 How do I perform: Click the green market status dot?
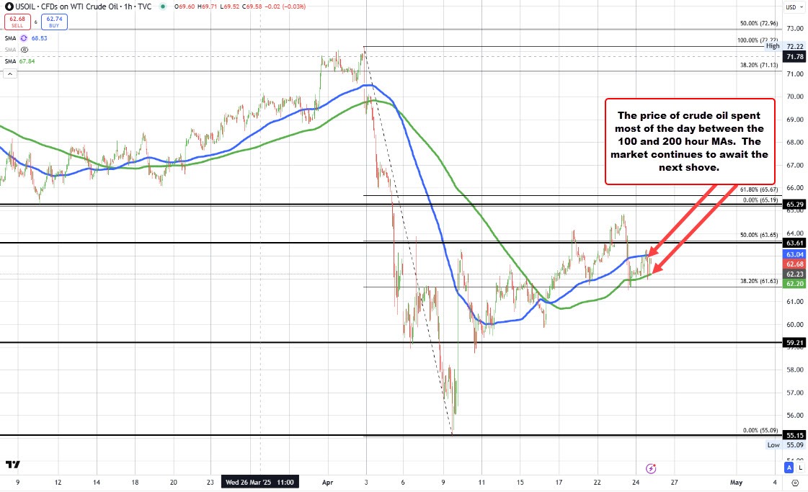[x=163, y=6]
